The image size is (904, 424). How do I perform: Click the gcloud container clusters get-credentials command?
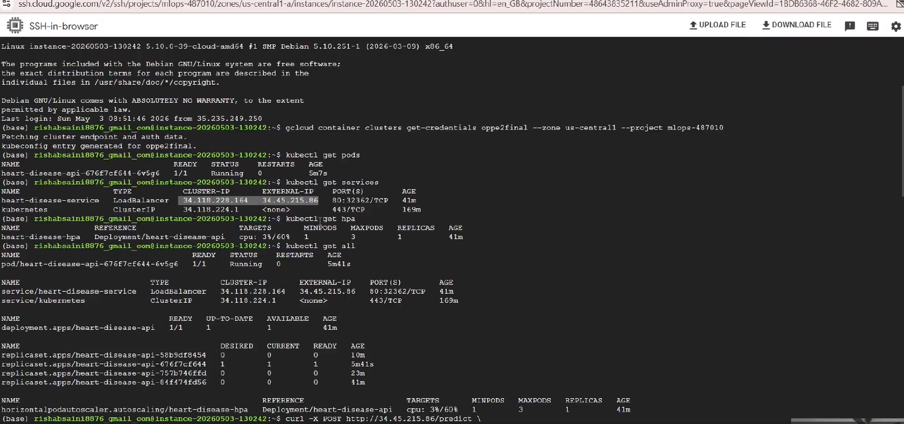tap(504, 128)
